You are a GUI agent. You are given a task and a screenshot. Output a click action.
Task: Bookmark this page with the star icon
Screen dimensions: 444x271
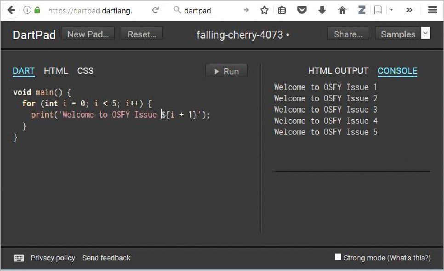tap(264, 10)
